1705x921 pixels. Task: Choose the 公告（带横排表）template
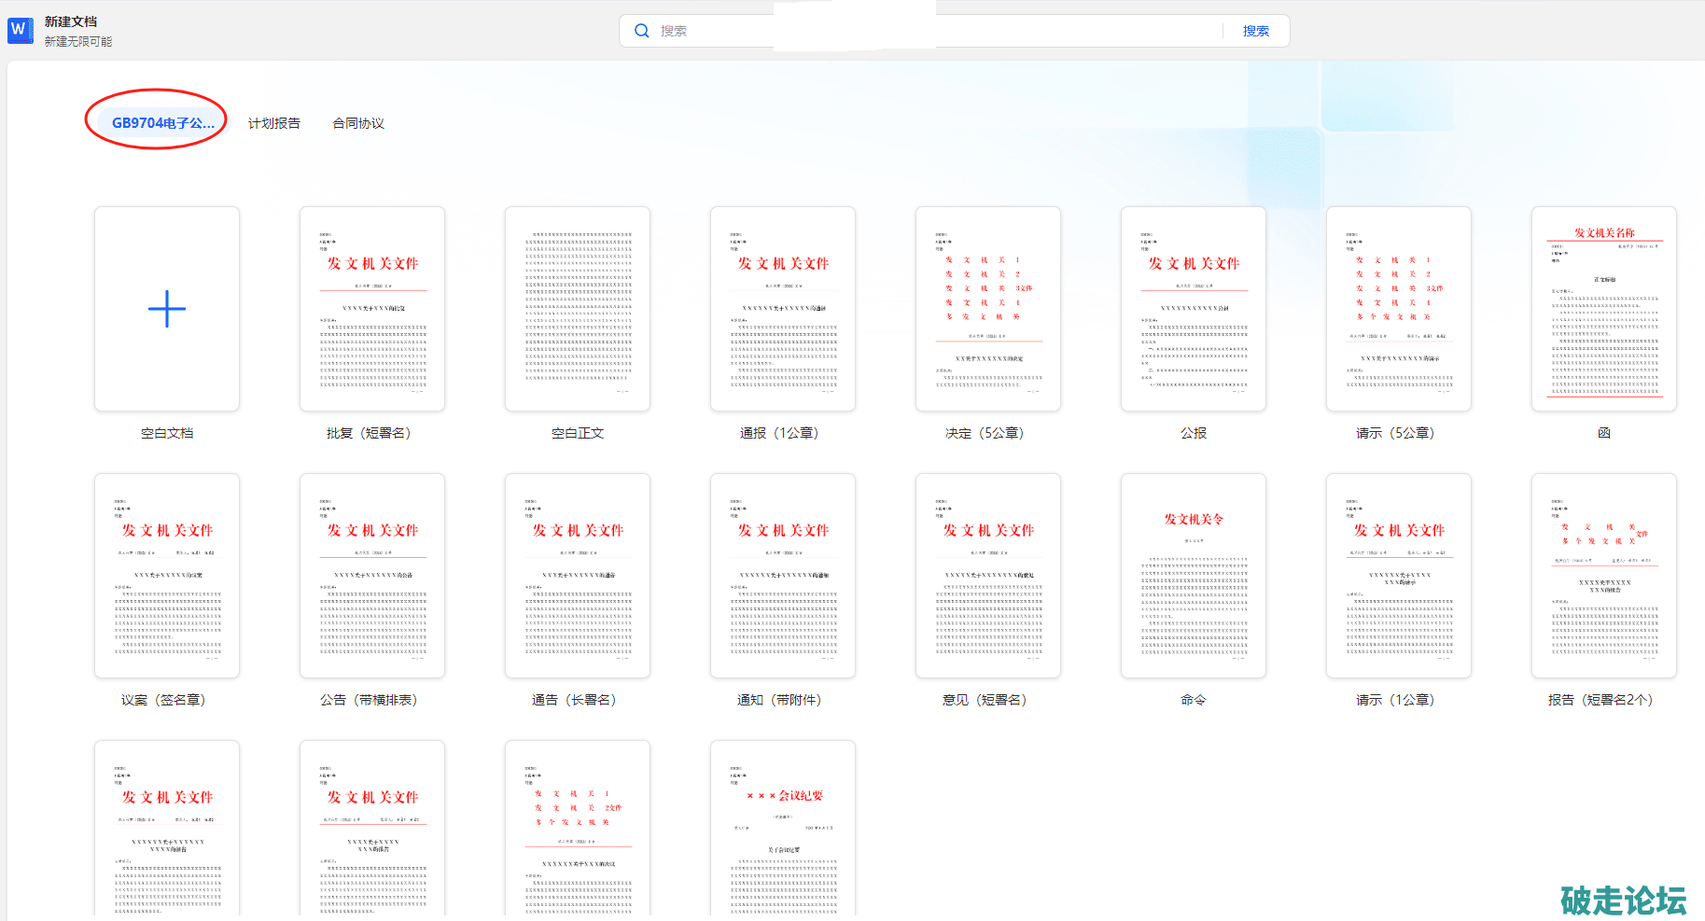(x=372, y=576)
